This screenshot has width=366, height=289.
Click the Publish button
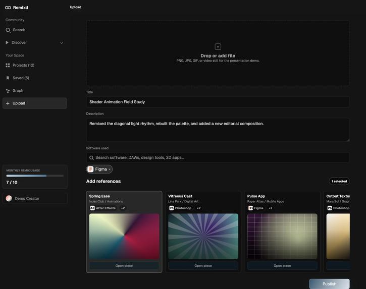point(329,284)
